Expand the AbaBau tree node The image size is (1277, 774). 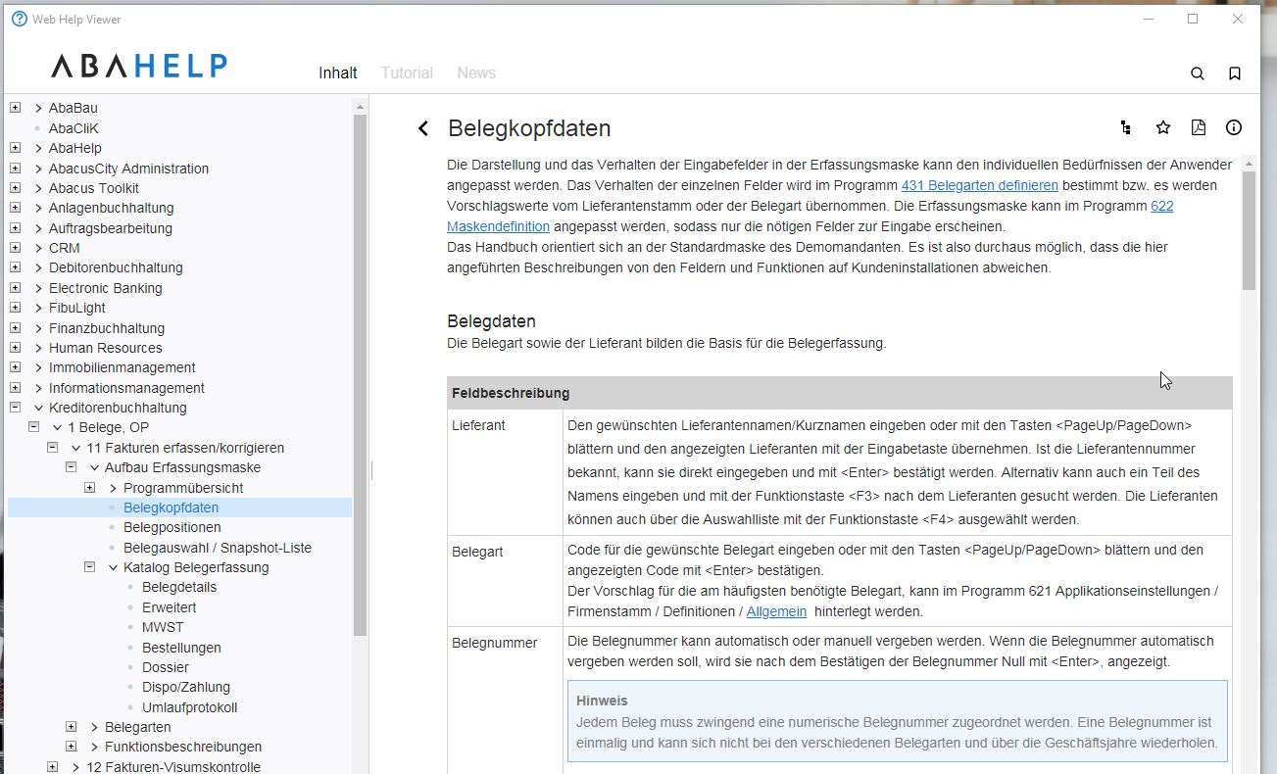[16, 108]
